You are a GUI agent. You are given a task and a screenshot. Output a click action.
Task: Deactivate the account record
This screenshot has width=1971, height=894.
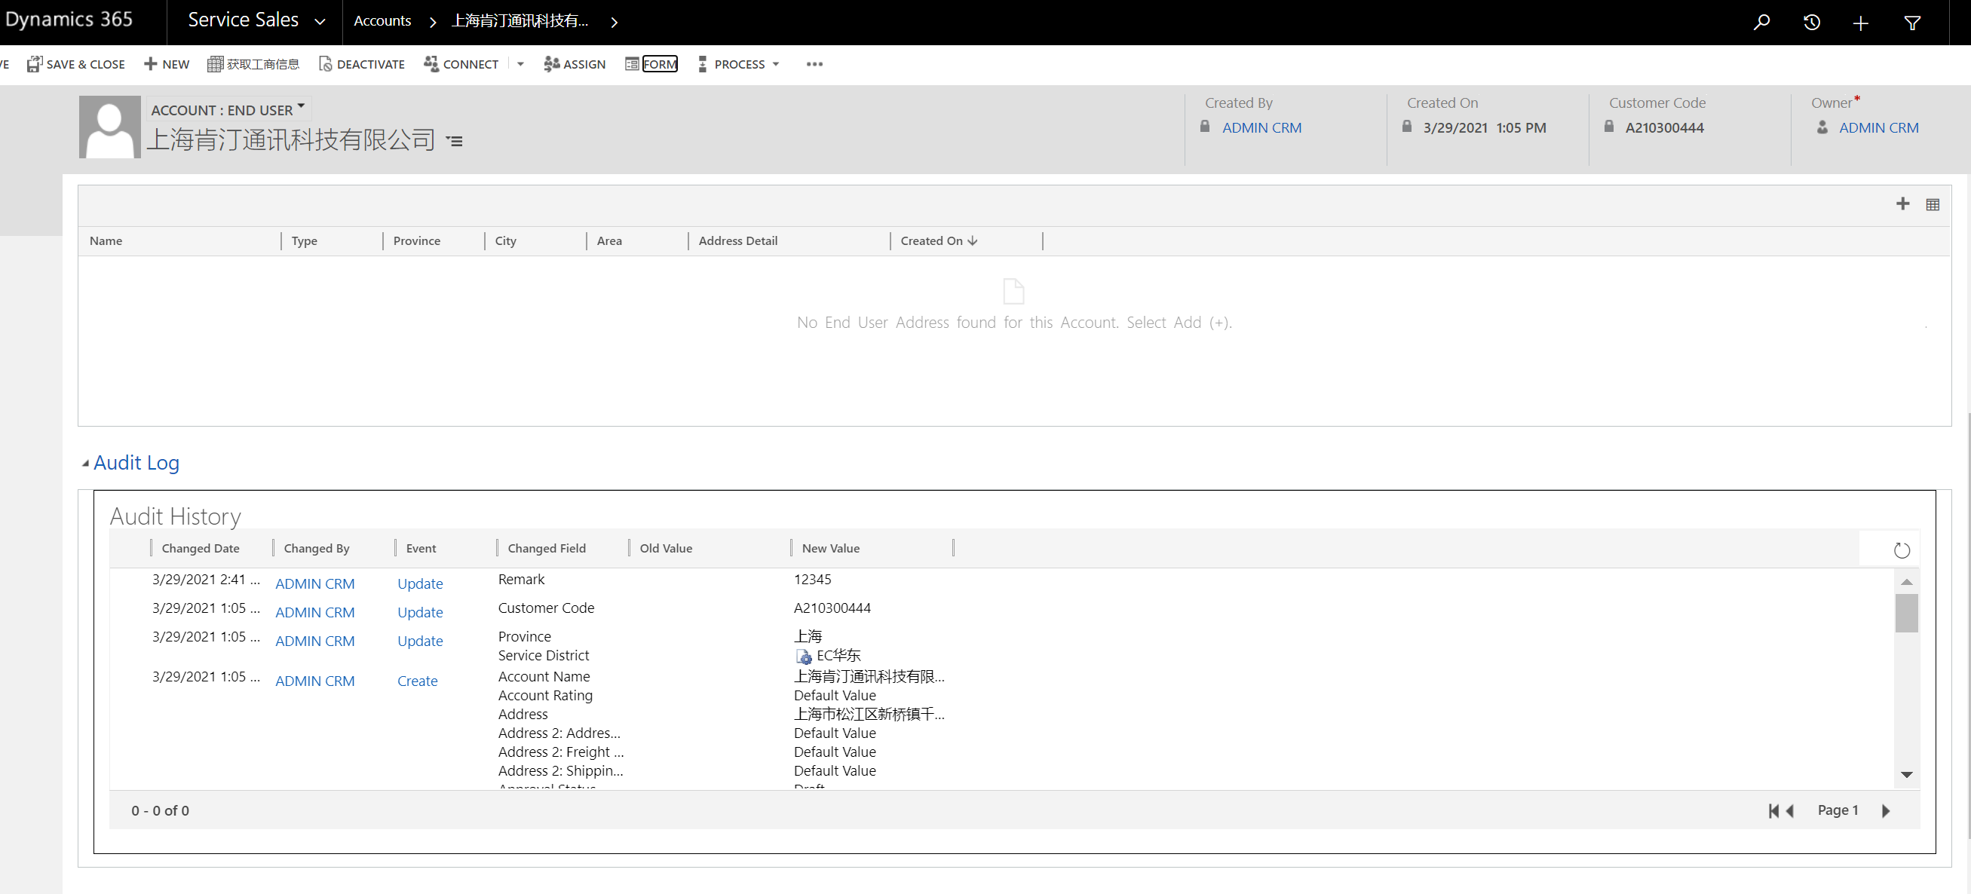coord(361,64)
